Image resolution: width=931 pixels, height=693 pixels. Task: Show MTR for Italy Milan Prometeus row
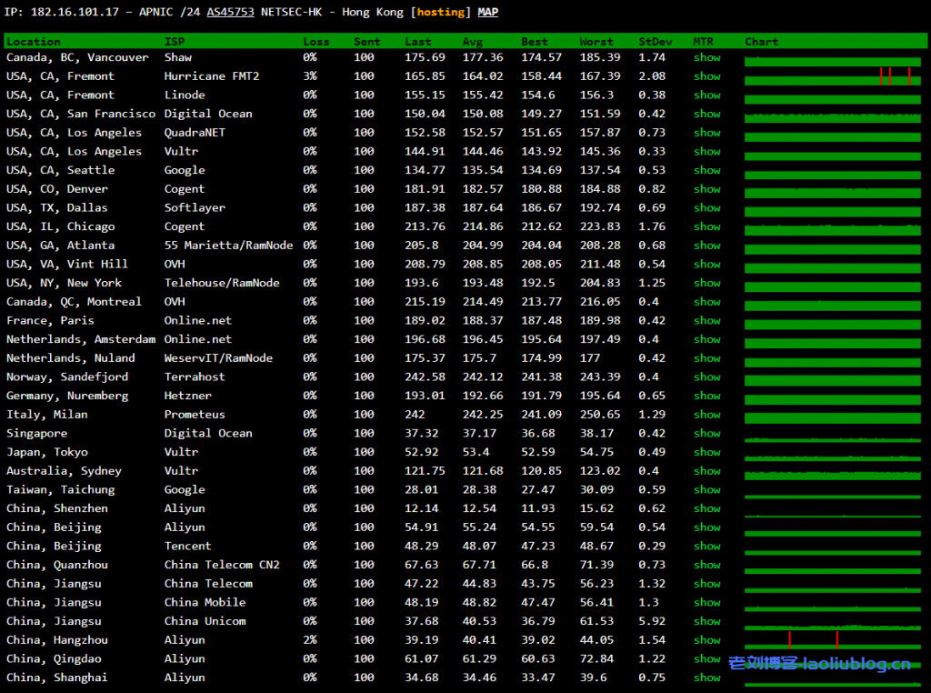pos(706,415)
